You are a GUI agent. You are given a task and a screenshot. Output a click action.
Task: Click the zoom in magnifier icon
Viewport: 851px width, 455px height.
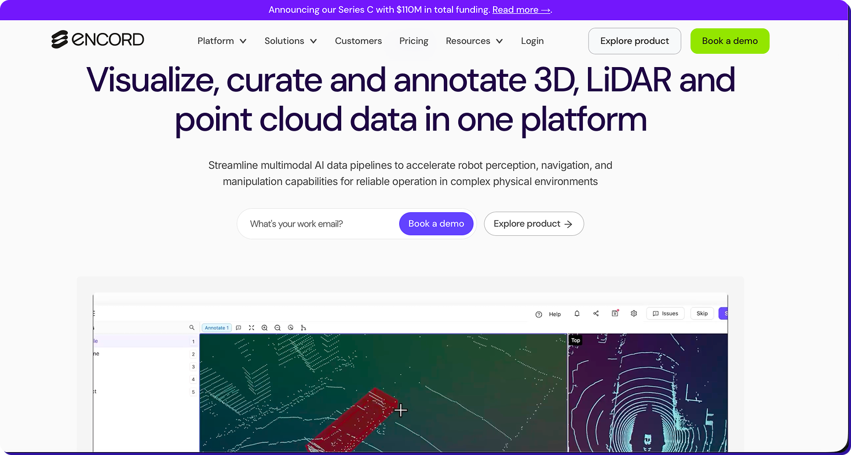click(264, 328)
